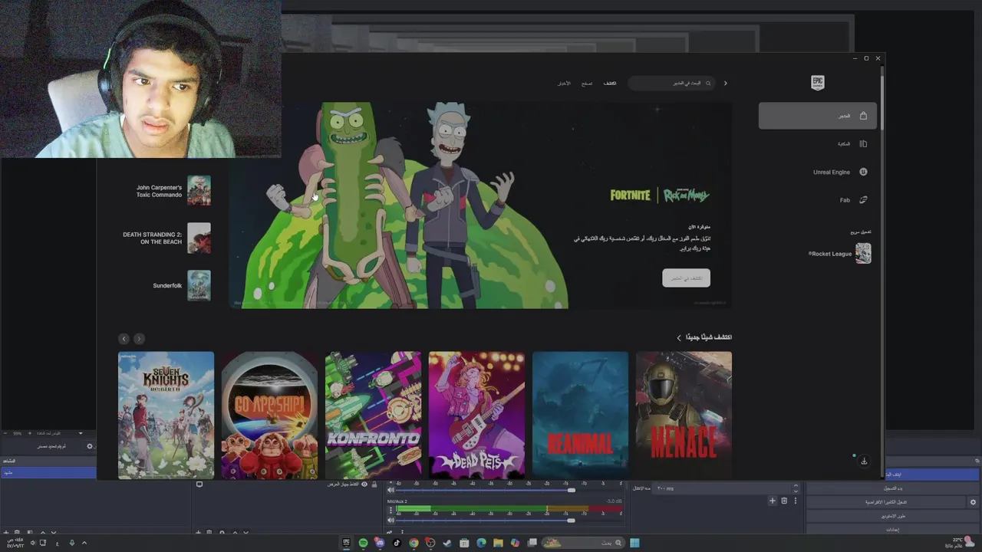This screenshot has width=982, height=552.
Task: Select Unreal Engine in the Epic sidebar
Action: (x=817, y=172)
